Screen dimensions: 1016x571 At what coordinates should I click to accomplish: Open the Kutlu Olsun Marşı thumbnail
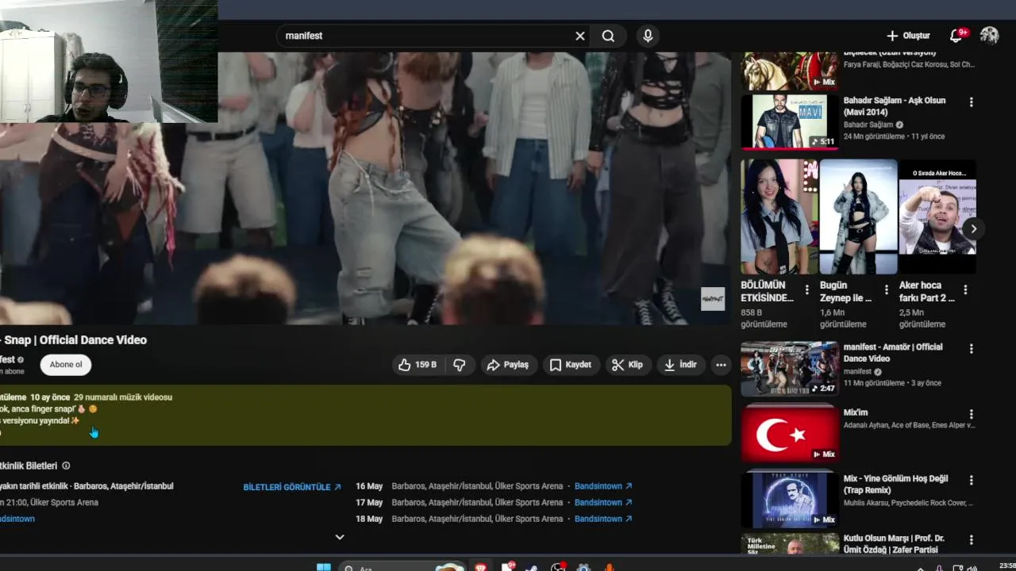pos(790,544)
